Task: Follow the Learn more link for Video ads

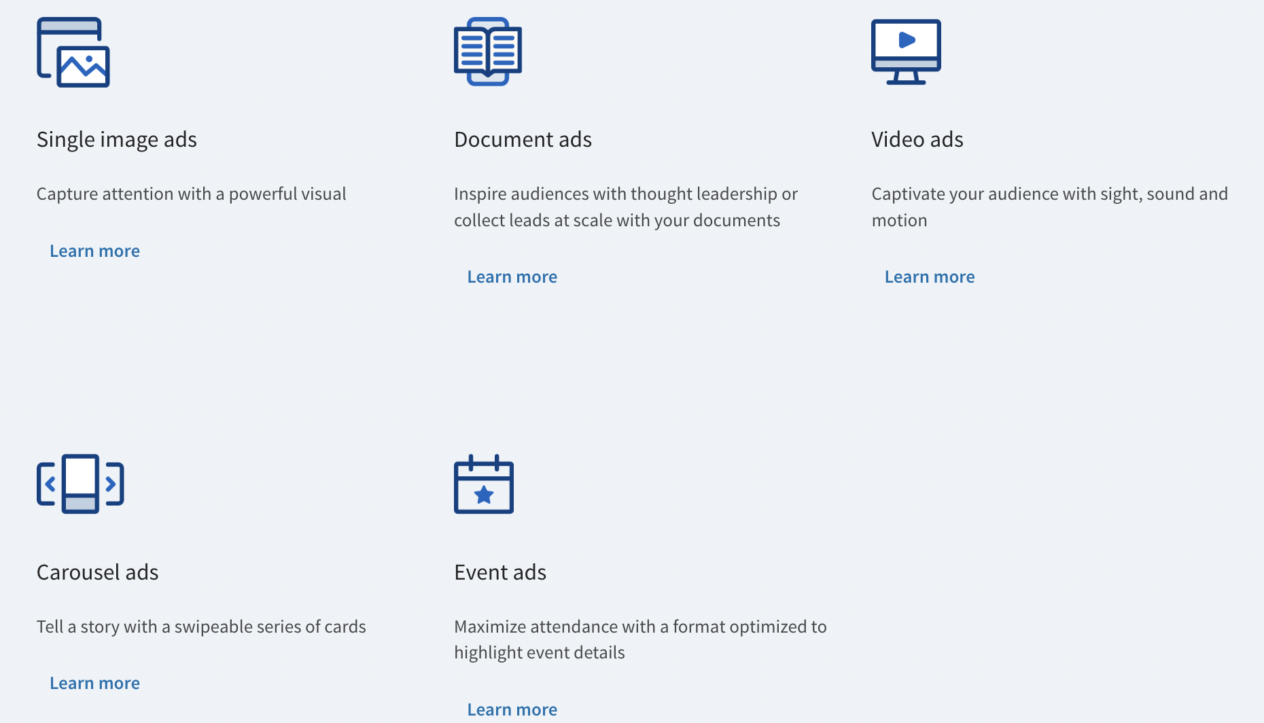Action: point(929,276)
